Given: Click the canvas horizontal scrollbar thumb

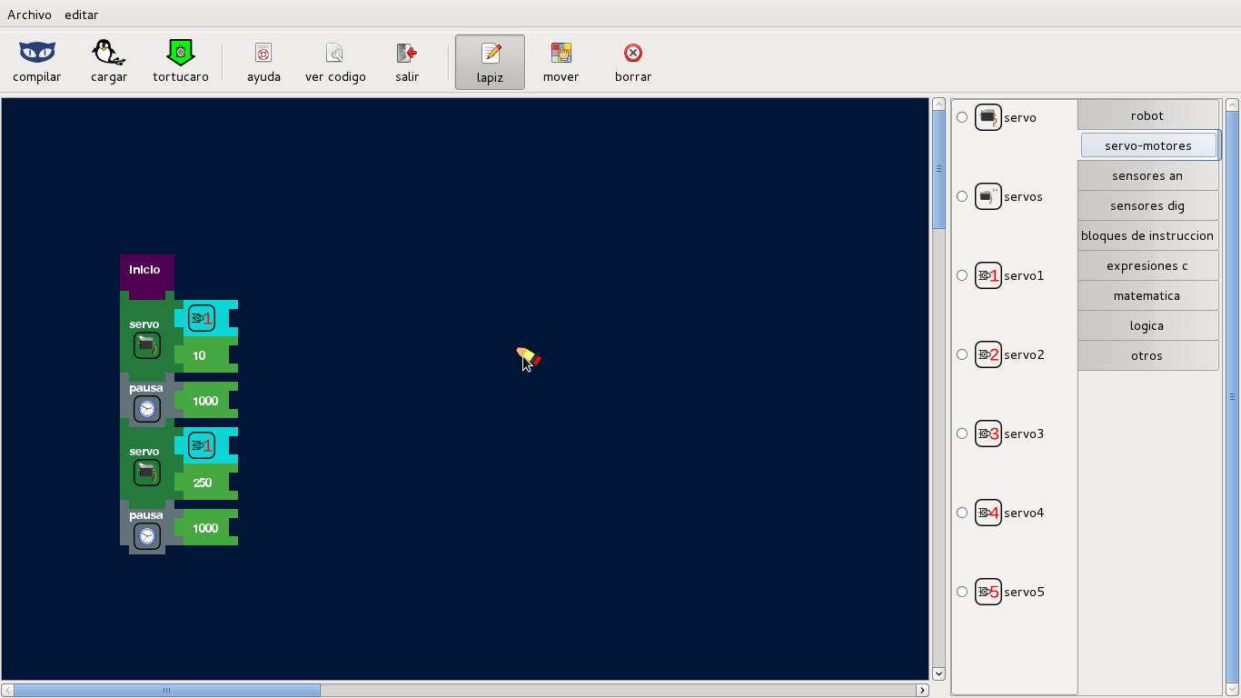Looking at the screenshot, I should click(167, 690).
